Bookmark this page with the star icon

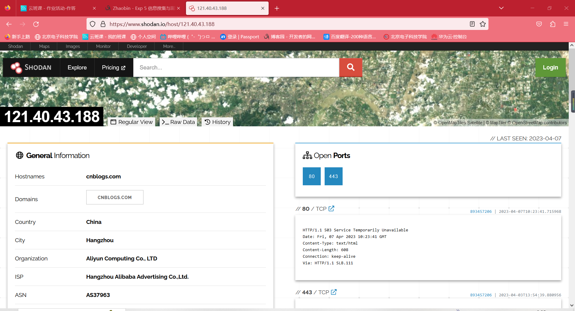(x=483, y=24)
